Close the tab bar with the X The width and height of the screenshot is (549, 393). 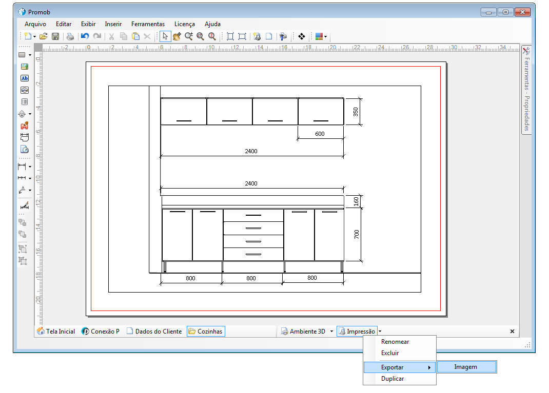click(512, 331)
